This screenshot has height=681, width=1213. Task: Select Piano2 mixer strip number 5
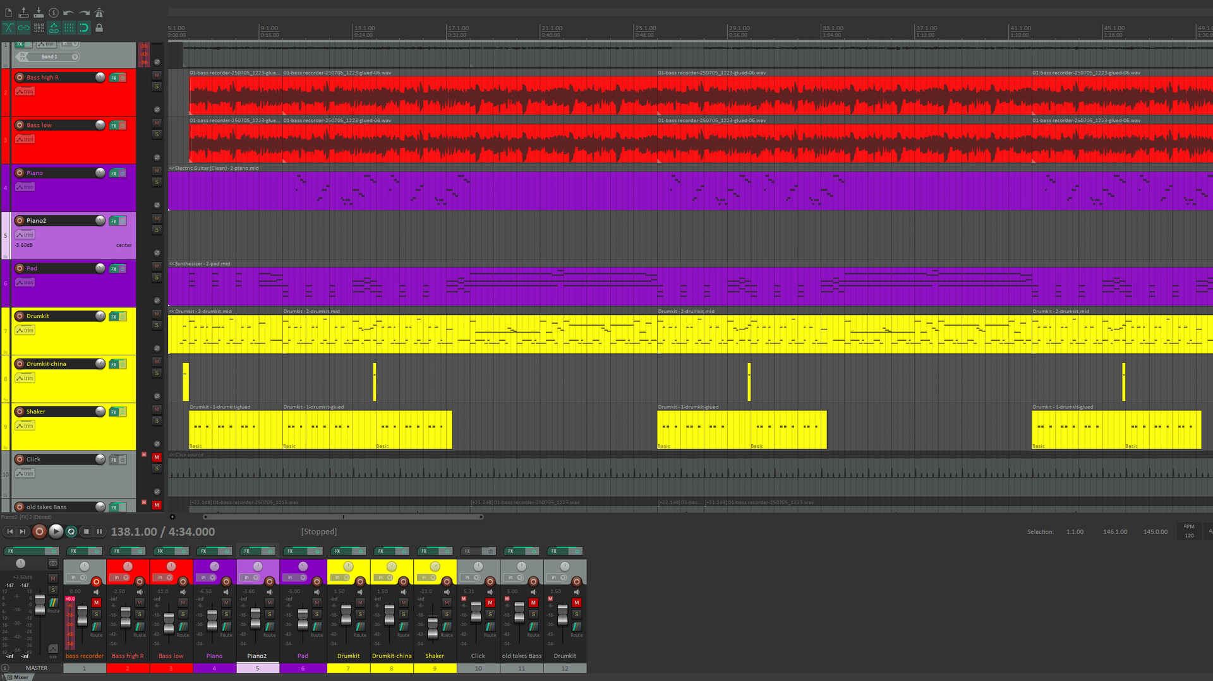point(257,668)
